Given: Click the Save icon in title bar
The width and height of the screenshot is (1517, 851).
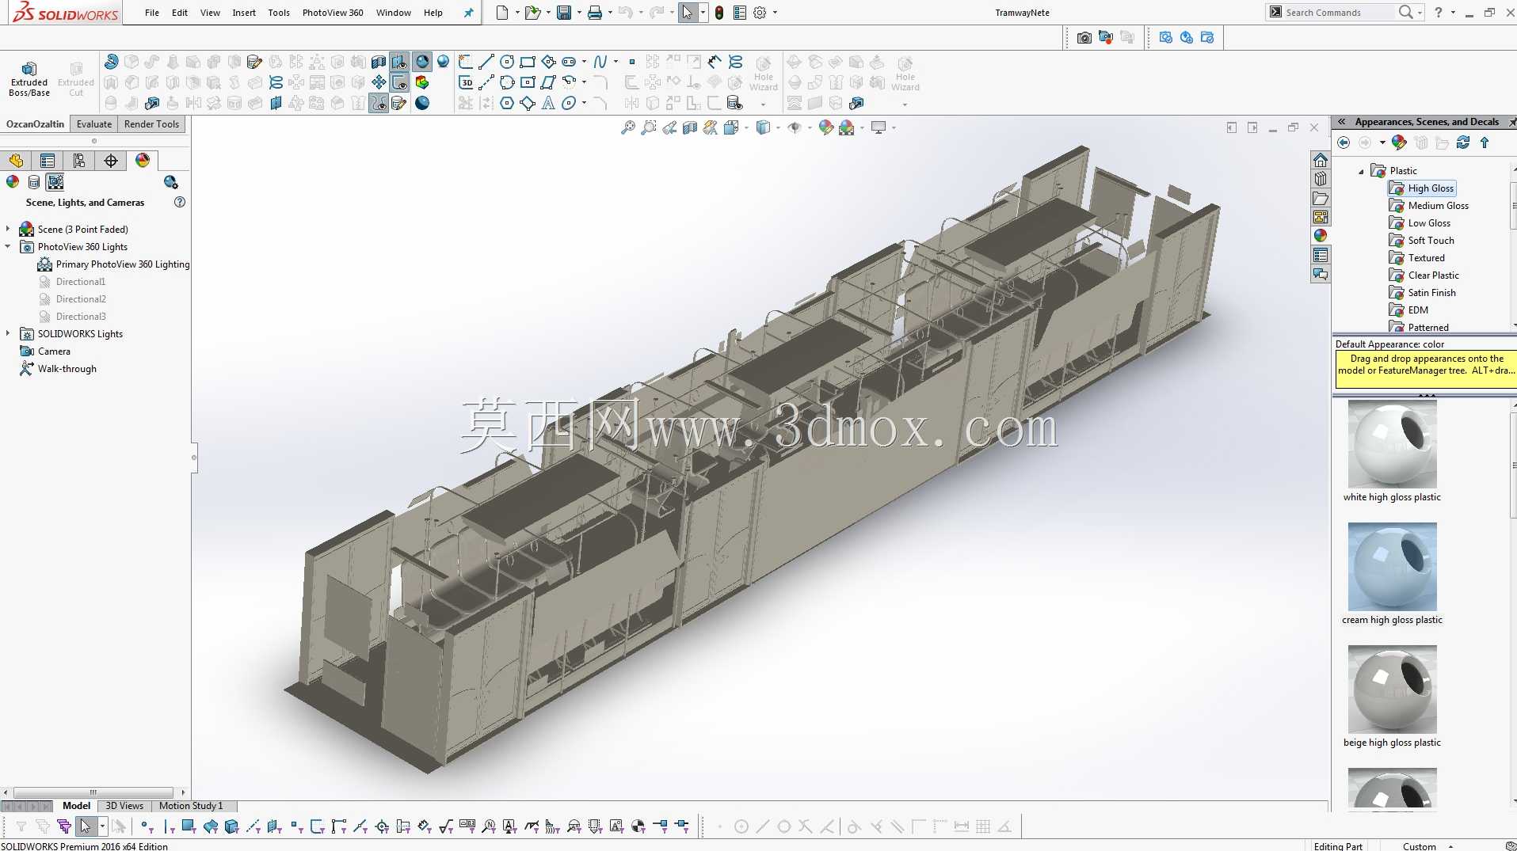Looking at the screenshot, I should 564,13.
